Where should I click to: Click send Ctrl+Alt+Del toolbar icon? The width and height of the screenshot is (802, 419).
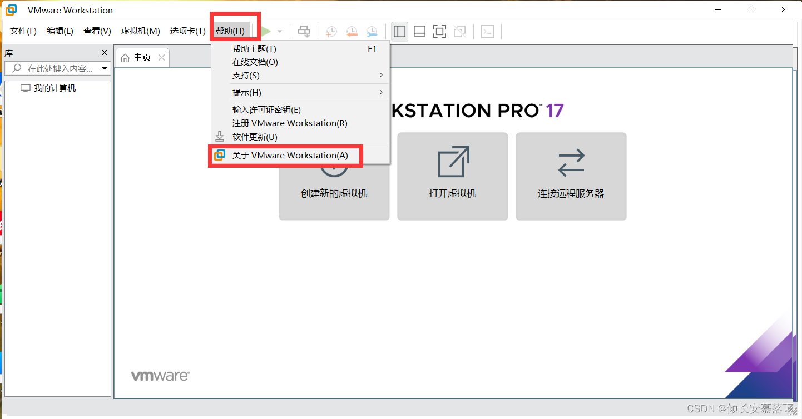point(304,32)
